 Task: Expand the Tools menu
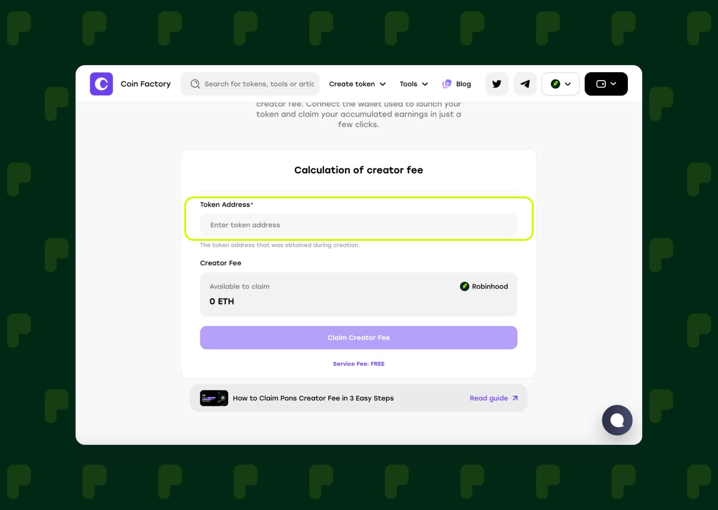point(414,84)
